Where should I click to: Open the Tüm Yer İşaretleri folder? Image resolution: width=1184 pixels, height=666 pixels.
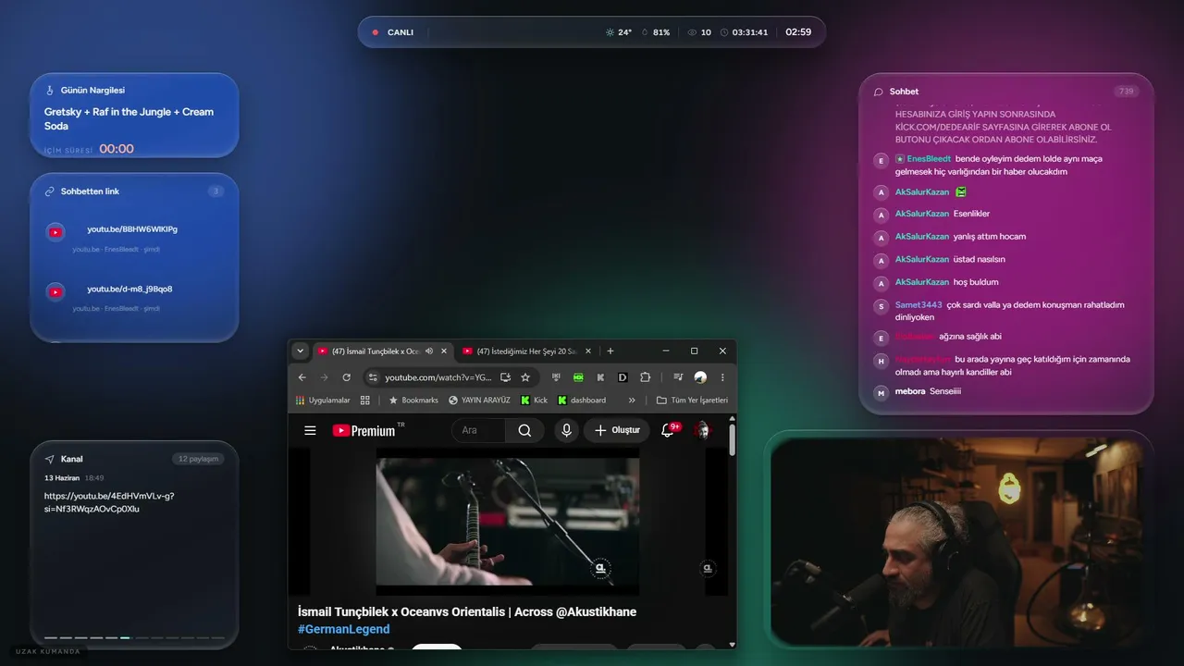pyautogui.click(x=692, y=401)
